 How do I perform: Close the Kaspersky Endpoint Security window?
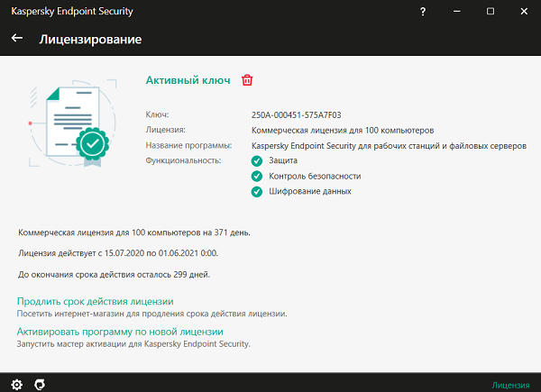click(x=522, y=12)
